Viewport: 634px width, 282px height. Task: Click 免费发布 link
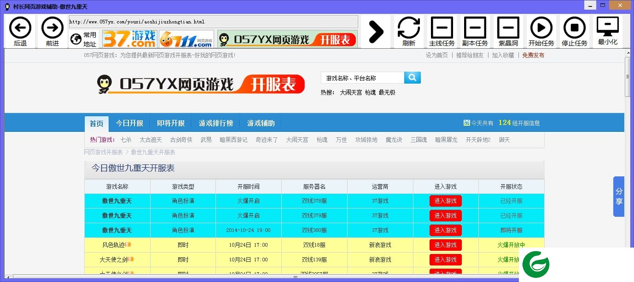point(533,55)
